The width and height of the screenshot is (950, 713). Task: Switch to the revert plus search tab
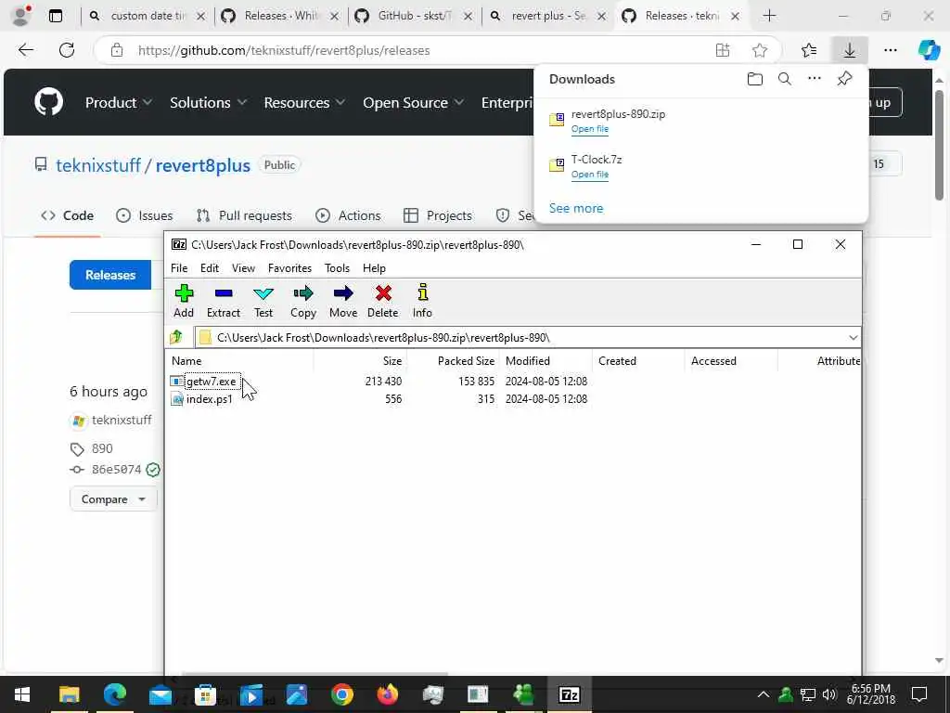pyautogui.click(x=547, y=16)
